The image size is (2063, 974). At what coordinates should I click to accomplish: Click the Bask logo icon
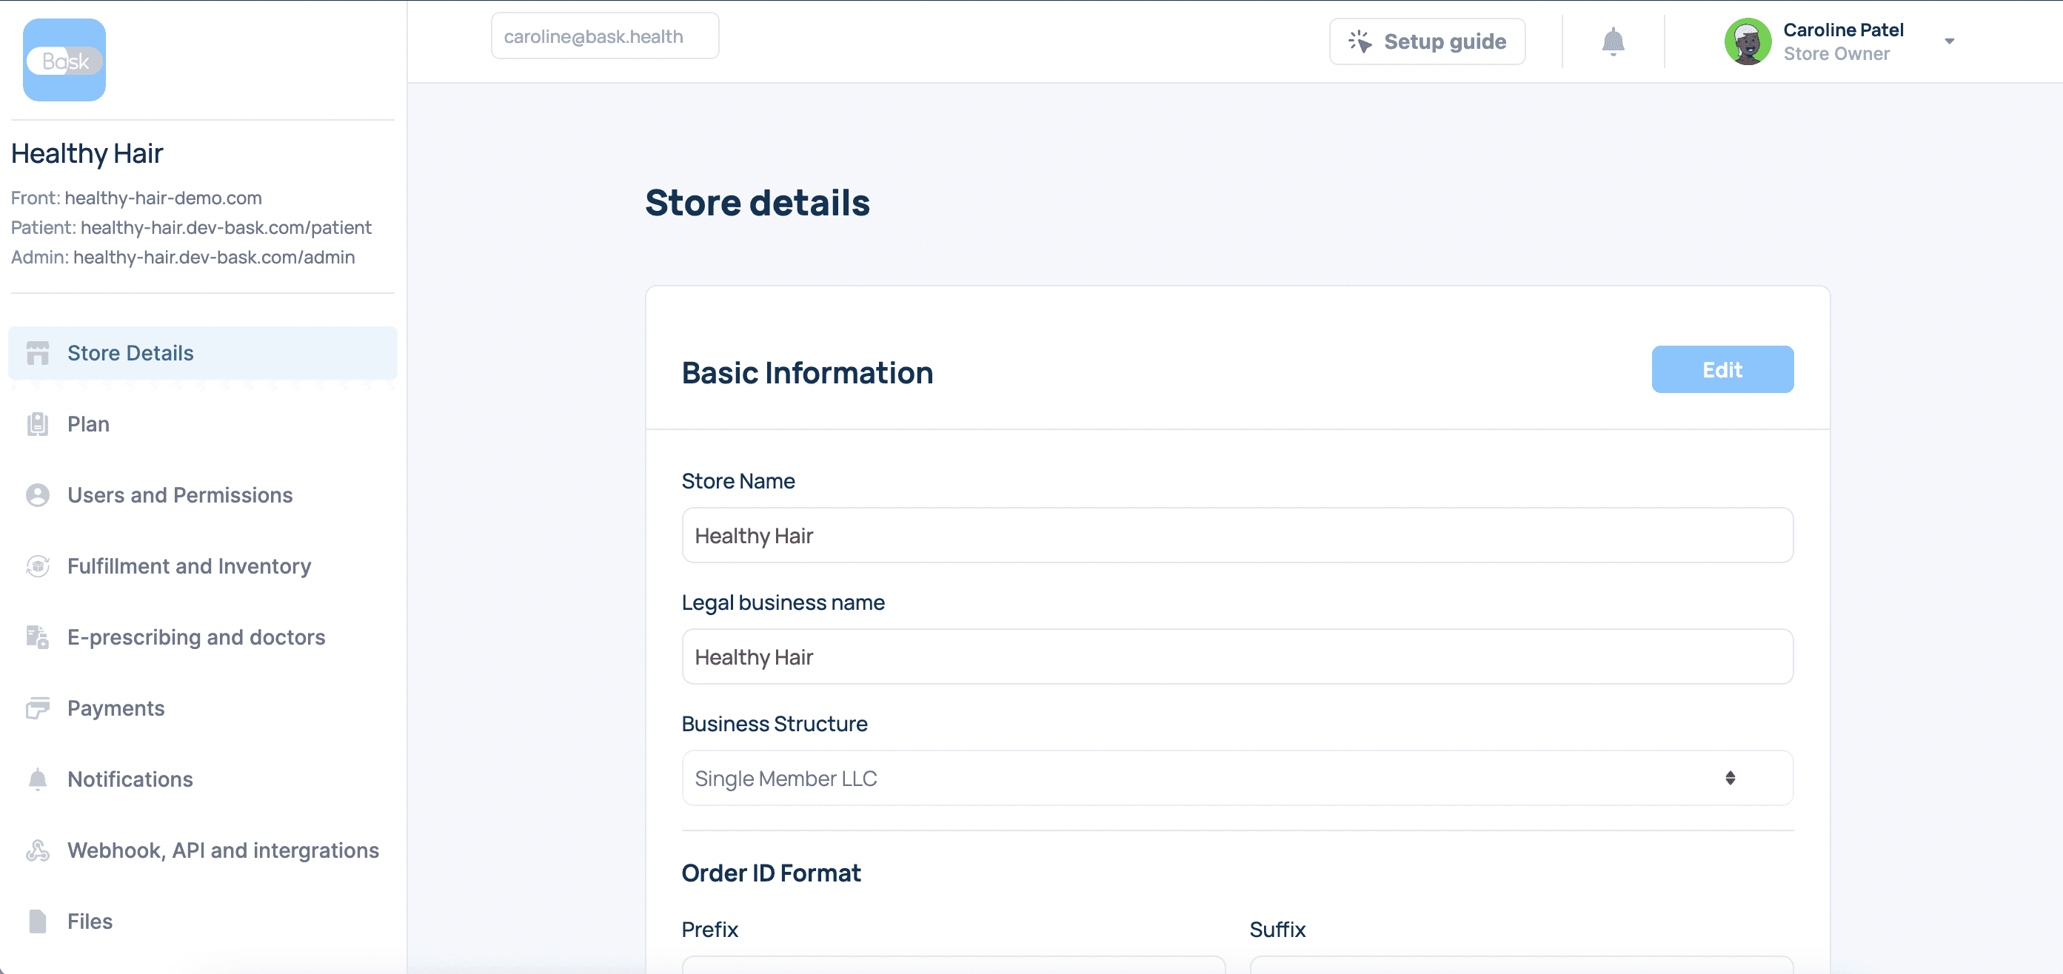[x=64, y=60]
